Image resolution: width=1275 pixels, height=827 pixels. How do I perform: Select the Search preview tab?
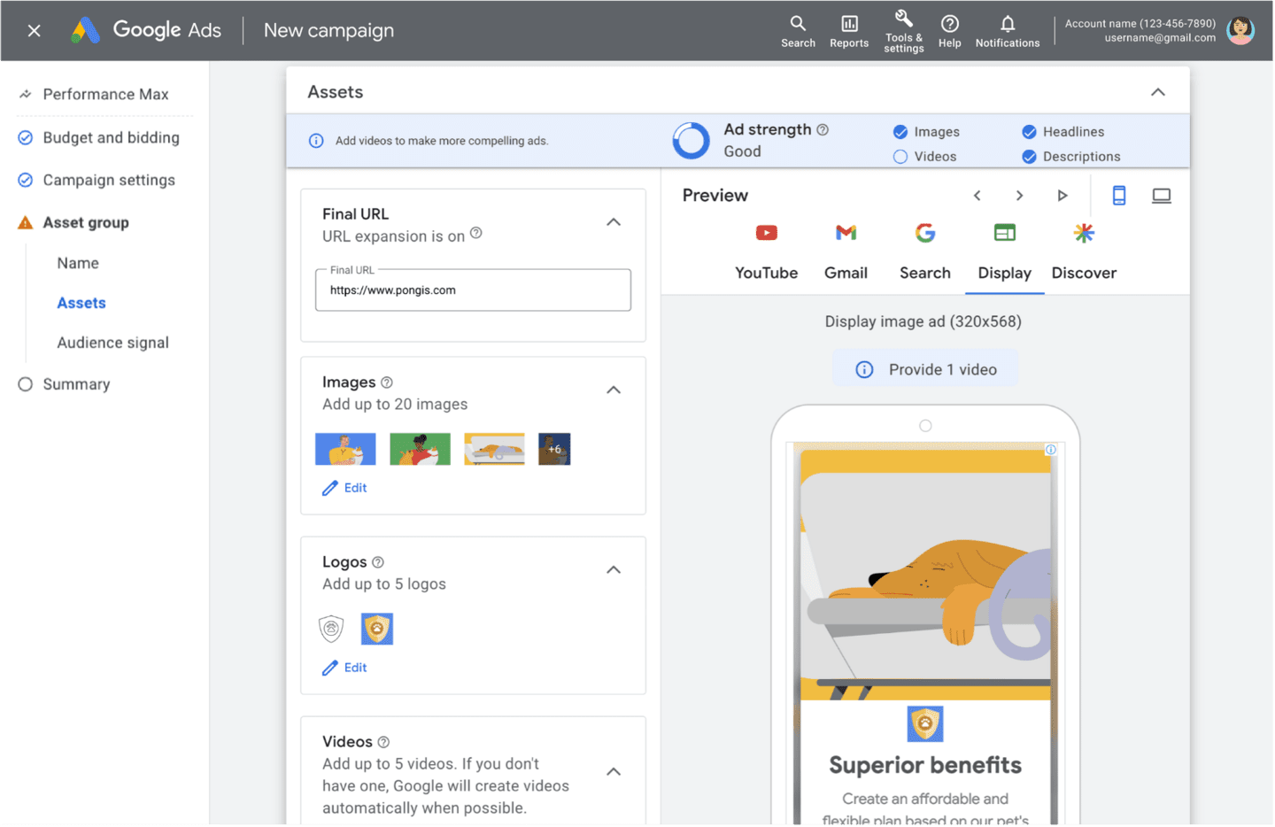(x=925, y=252)
